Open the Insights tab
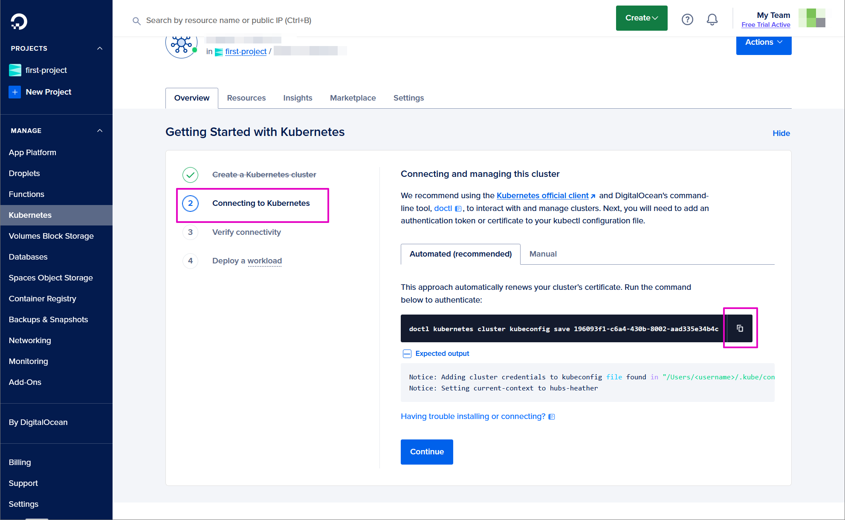The width and height of the screenshot is (845, 520). click(x=298, y=98)
